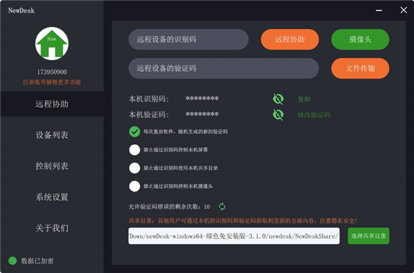414x273 pixels.
Task: Reveal the local verification code (本机验证码)
Action: click(x=278, y=114)
